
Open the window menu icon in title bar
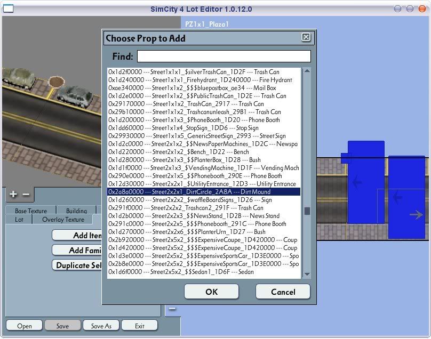click(8, 9)
